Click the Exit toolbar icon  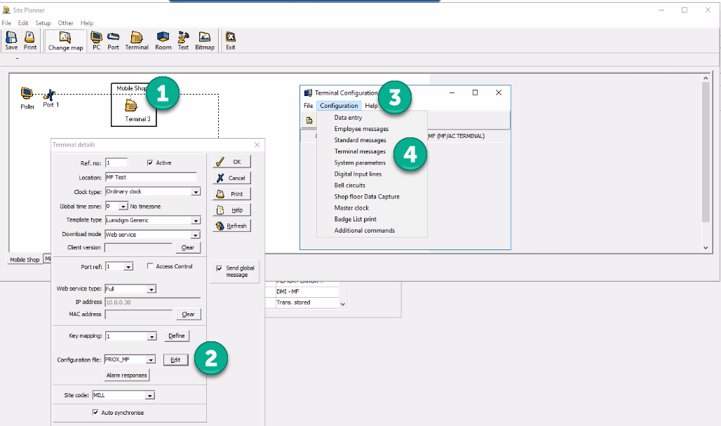tap(230, 41)
